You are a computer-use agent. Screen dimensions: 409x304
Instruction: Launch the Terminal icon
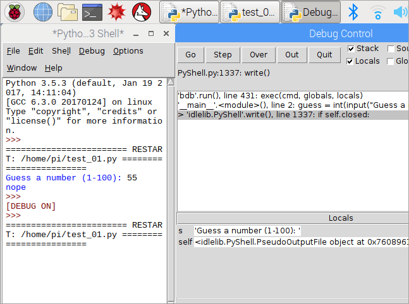pos(92,12)
